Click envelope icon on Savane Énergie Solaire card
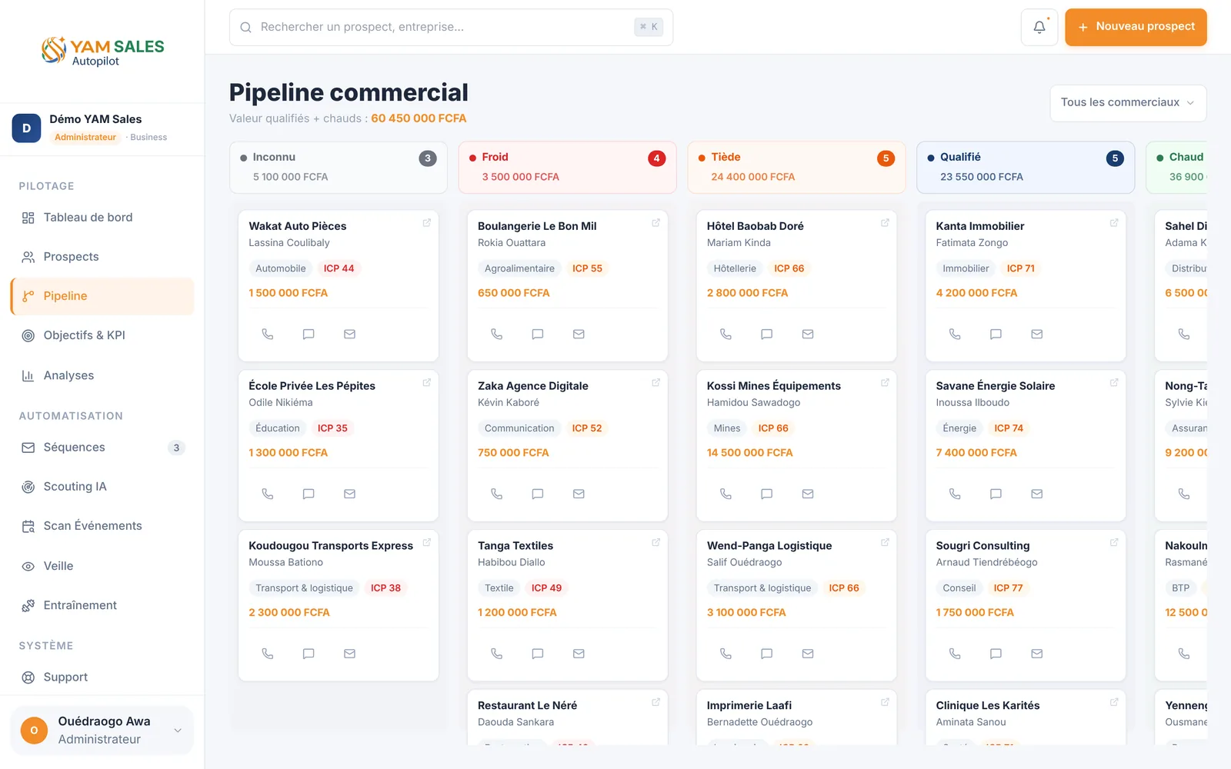1231x769 pixels. click(x=1037, y=494)
